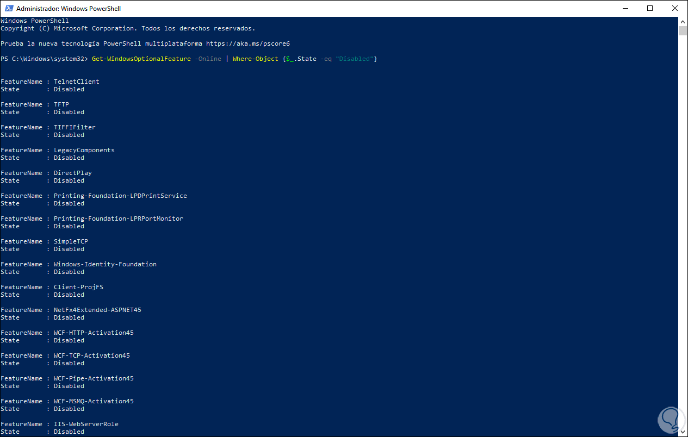Click WCF-Pipe-Activation45 feature name

(94, 378)
